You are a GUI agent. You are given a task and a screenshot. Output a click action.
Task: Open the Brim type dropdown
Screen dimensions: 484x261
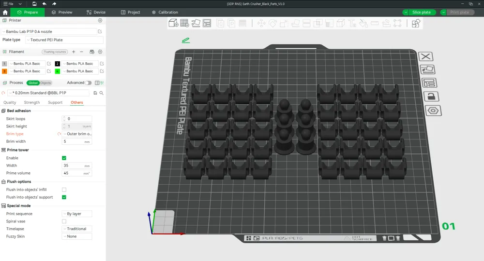pos(77,134)
